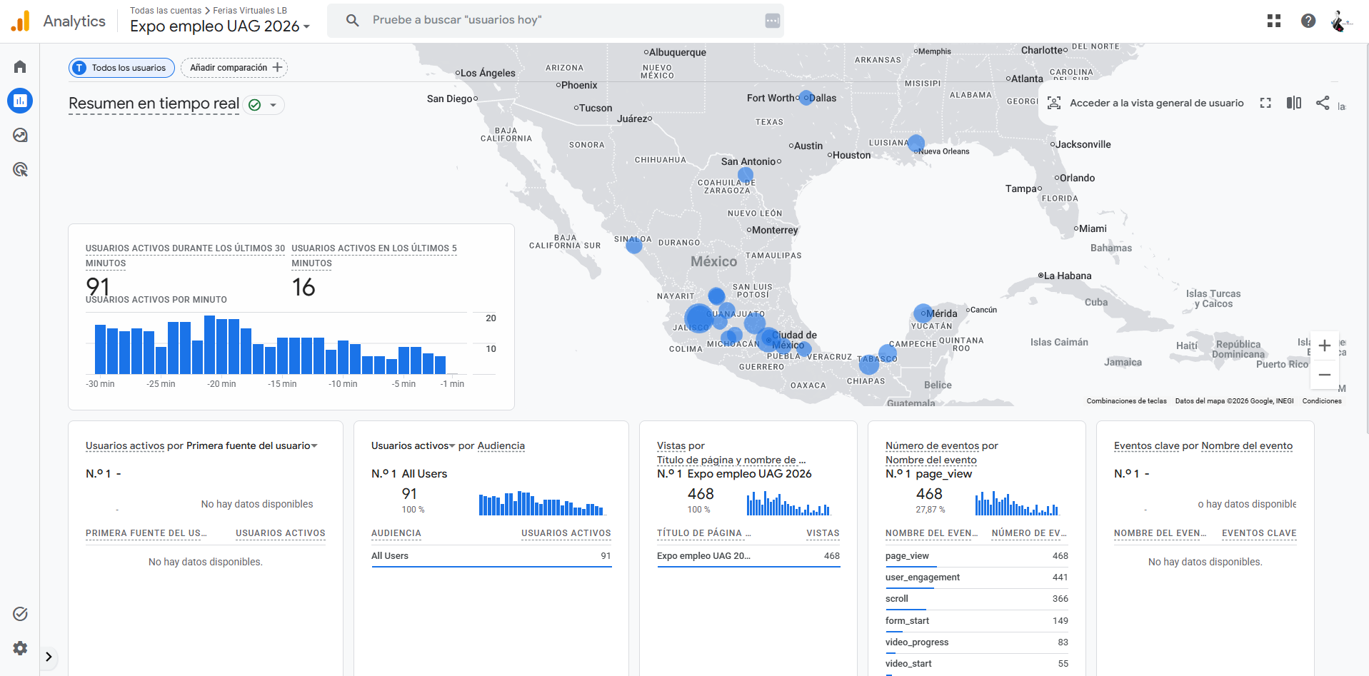The height and width of the screenshot is (676, 1369).
Task: Click the VISTAS column header
Action: coord(823,533)
